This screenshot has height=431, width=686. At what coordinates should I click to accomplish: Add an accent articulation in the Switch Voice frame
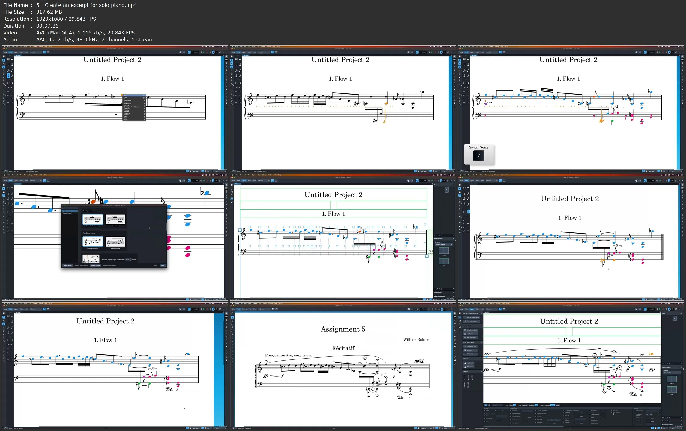tap(464, 92)
